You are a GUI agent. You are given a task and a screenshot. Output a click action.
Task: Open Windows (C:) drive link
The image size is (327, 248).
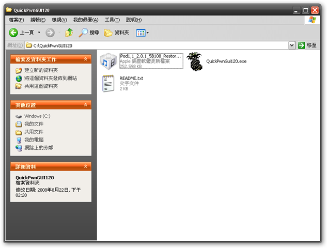[x=37, y=116]
